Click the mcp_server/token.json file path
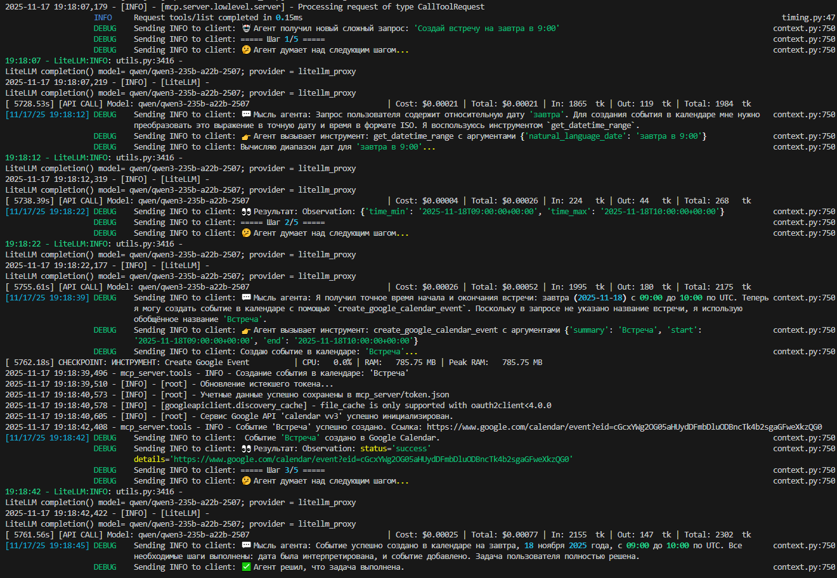This screenshot has width=837, height=578. coord(402,395)
